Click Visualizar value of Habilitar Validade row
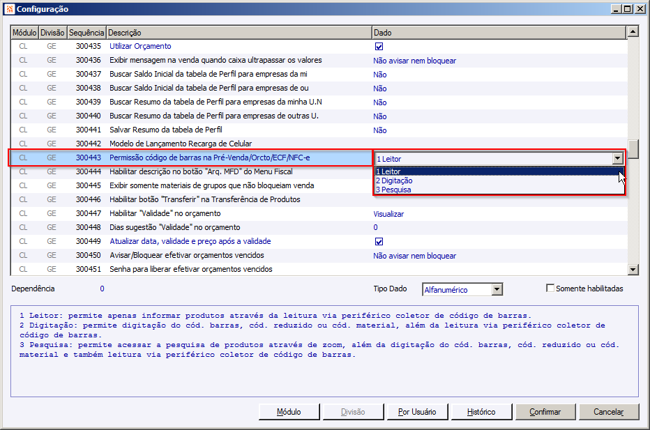Image resolution: width=650 pixels, height=430 pixels. pyautogui.click(x=388, y=214)
